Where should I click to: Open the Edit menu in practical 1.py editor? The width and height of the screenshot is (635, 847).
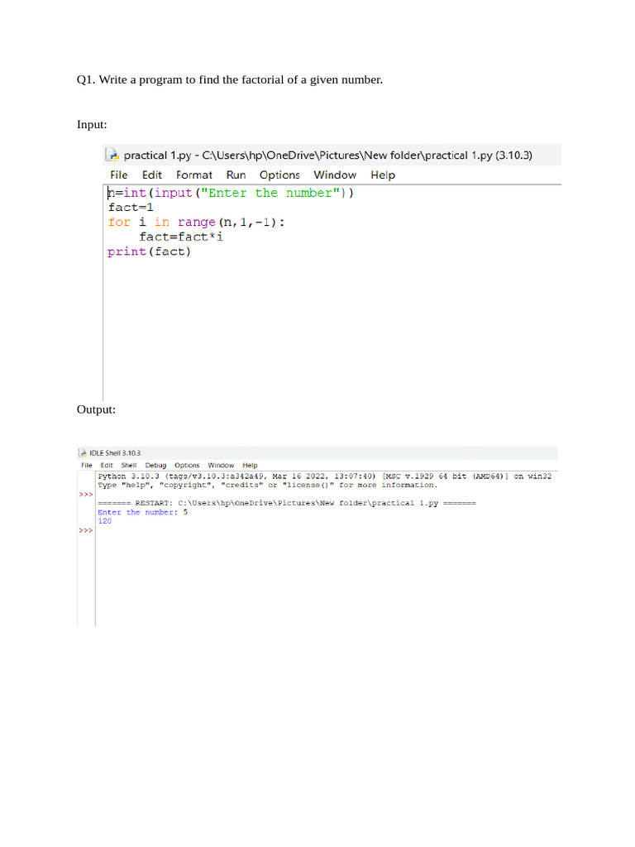pos(152,175)
